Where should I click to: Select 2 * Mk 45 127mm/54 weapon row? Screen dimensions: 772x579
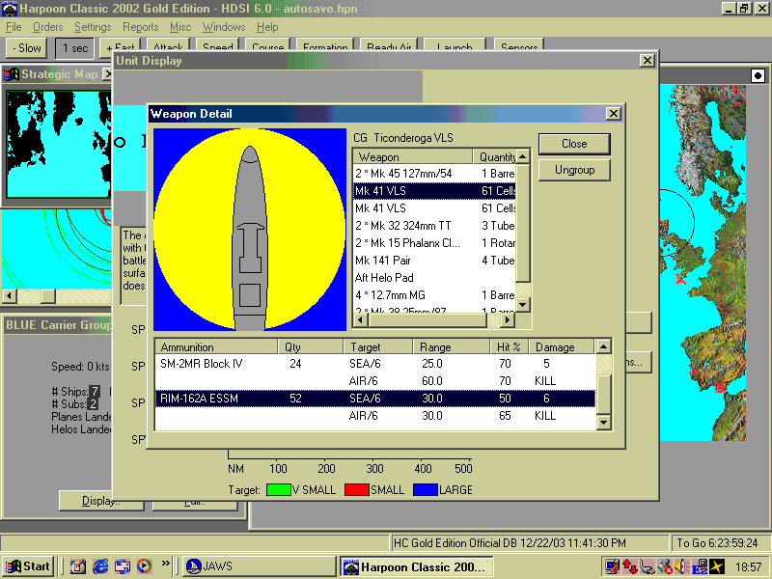(434, 174)
